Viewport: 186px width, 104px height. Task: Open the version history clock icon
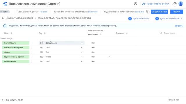click(x=135, y=4)
